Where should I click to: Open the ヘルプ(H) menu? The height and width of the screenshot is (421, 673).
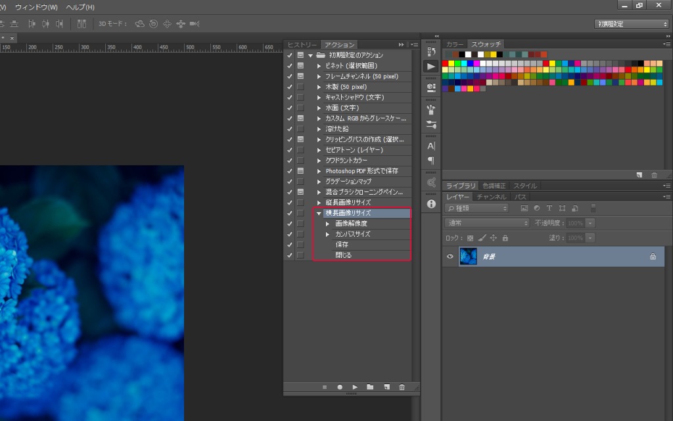[80, 7]
